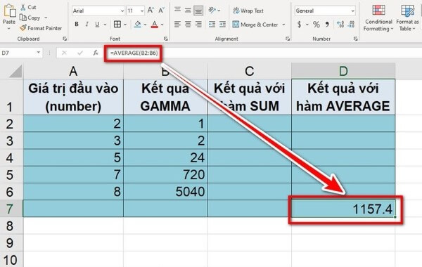Open the Paste options dropdown arrow
This screenshot has height=267, width=422.
point(9,29)
